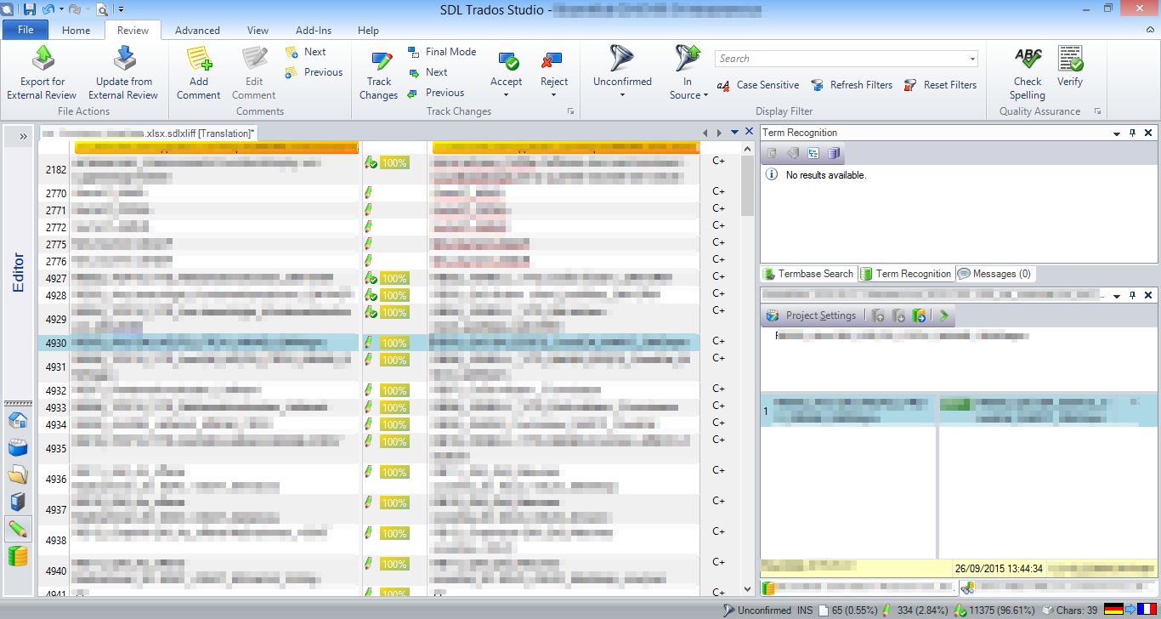Click the Add Comment icon
Image resolution: width=1161 pixels, height=619 pixels.
pyautogui.click(x=199, y=59)
